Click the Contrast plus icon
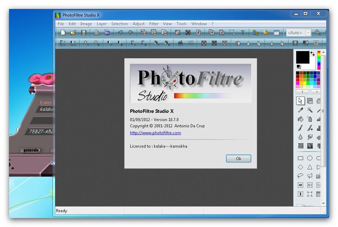The width and height of the screenshot is (338, 227). [x=120, y=43]
